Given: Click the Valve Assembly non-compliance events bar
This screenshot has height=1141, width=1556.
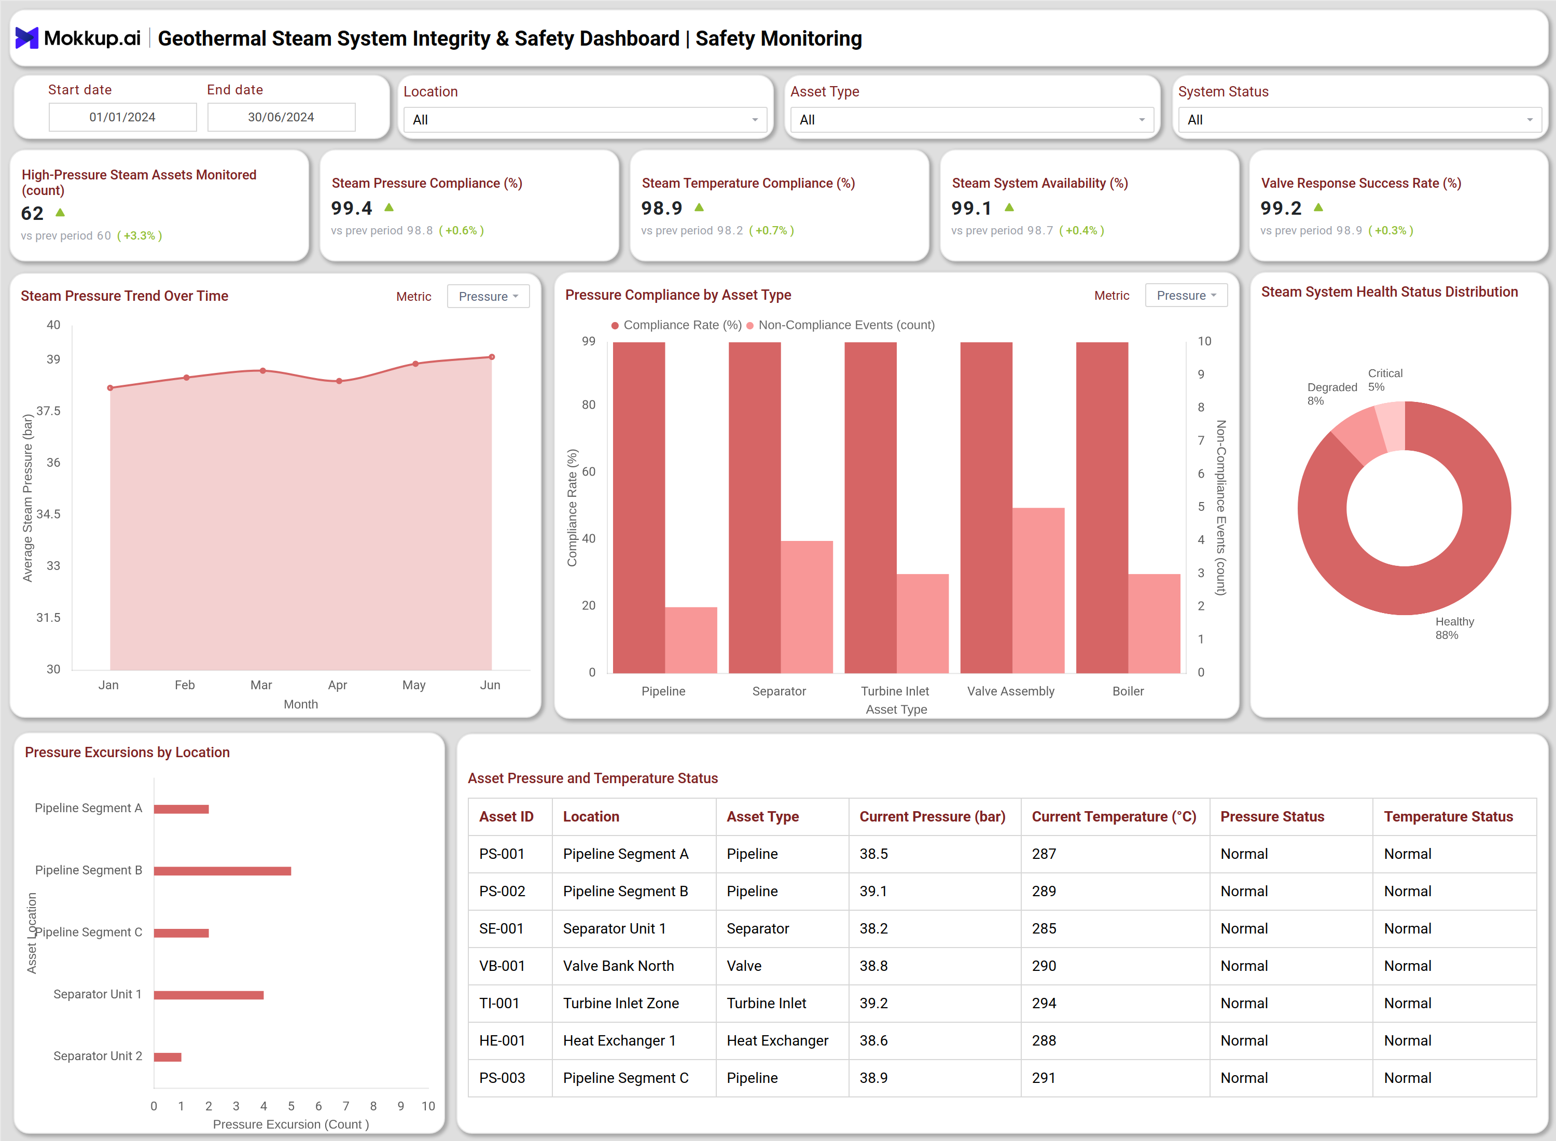Looking at the screenshot, I should [1039, 591].
